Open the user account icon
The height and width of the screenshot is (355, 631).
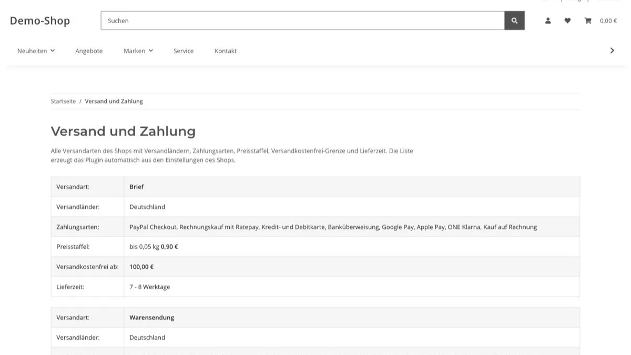[548, 21]
